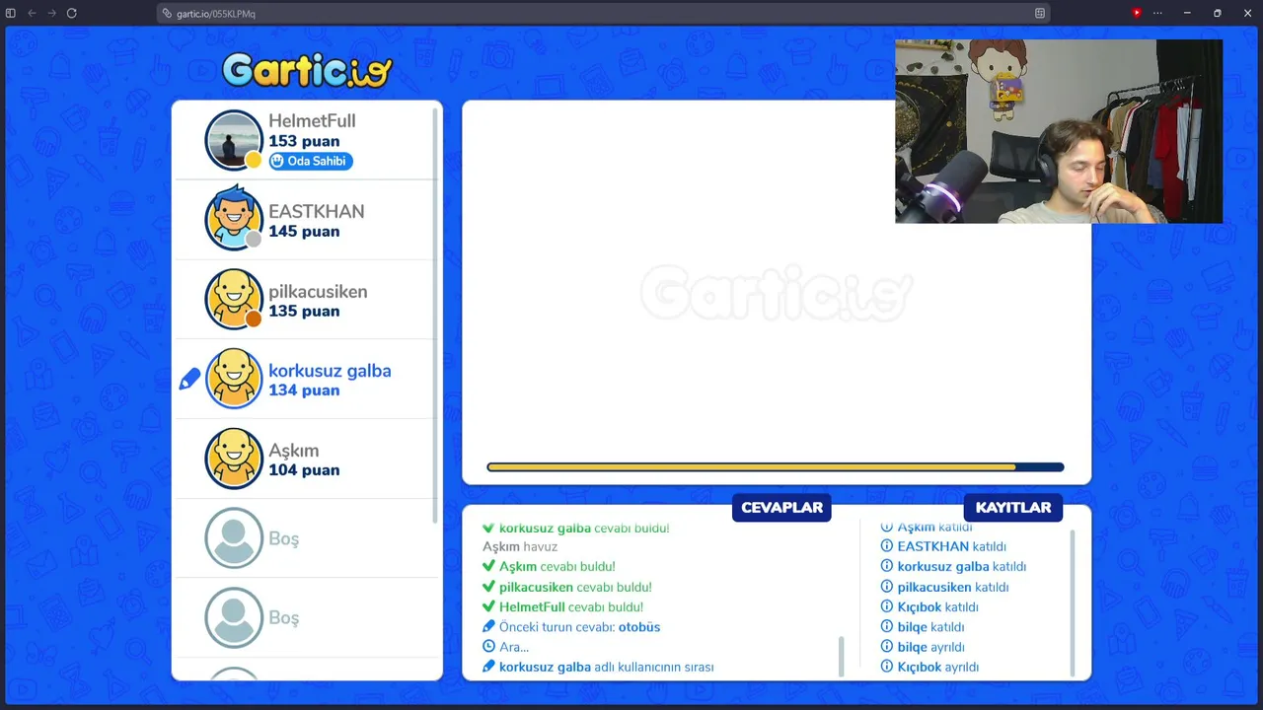Click the info icon beside 'EASTKHAN katıldı'
Viewport: 1263px width, 710px height.
pos(887,546)
